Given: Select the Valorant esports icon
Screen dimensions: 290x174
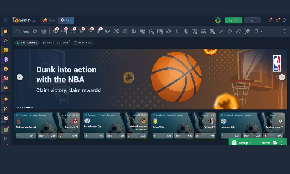Looking at the screenshot, I should tap(107, 31).
